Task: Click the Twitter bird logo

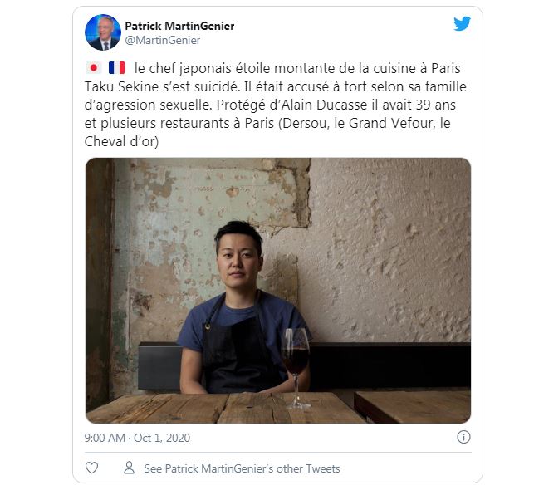Action: click(x=462, y=23)
